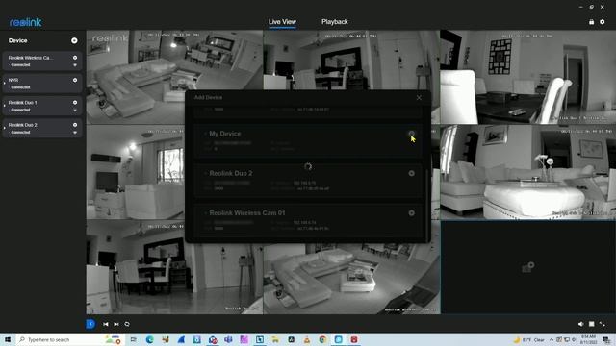This screenshot has width=616, height=346.
Task: Open the Windows Start menu
Action: click(8, 339)
